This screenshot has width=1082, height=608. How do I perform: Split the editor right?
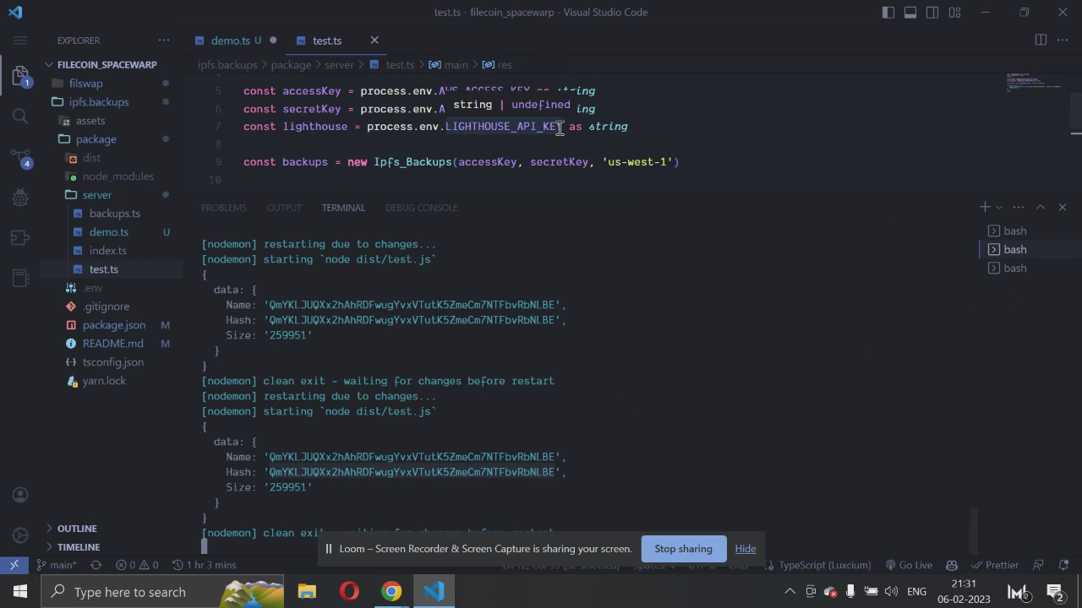coord(1041,40)
